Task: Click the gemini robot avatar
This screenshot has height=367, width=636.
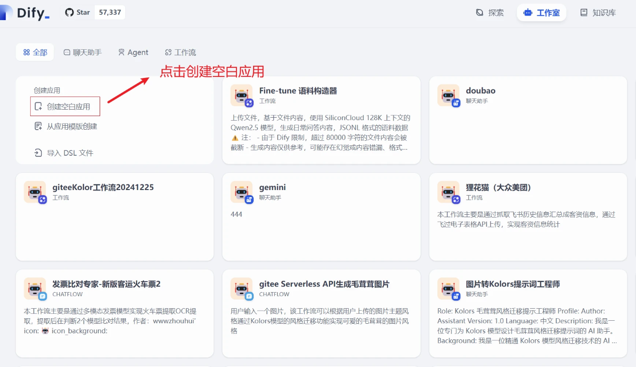Action: 242,192
